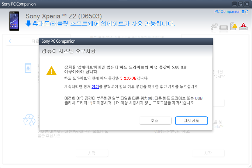
Task: Maximize the Sony PC Companion window
Action: [241, 4]
